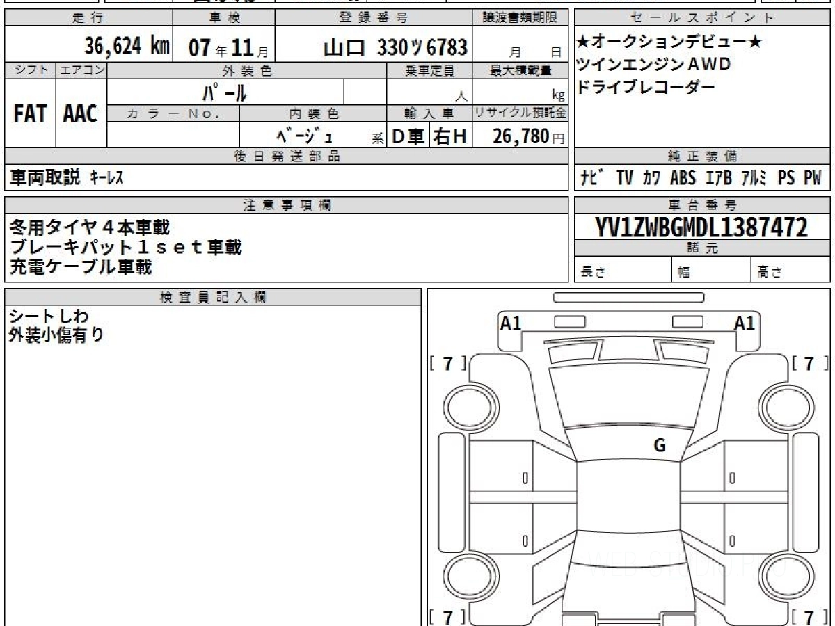Click the AAC air conditioner value
This screenshot has height=626, width=835.
point(81,114)
